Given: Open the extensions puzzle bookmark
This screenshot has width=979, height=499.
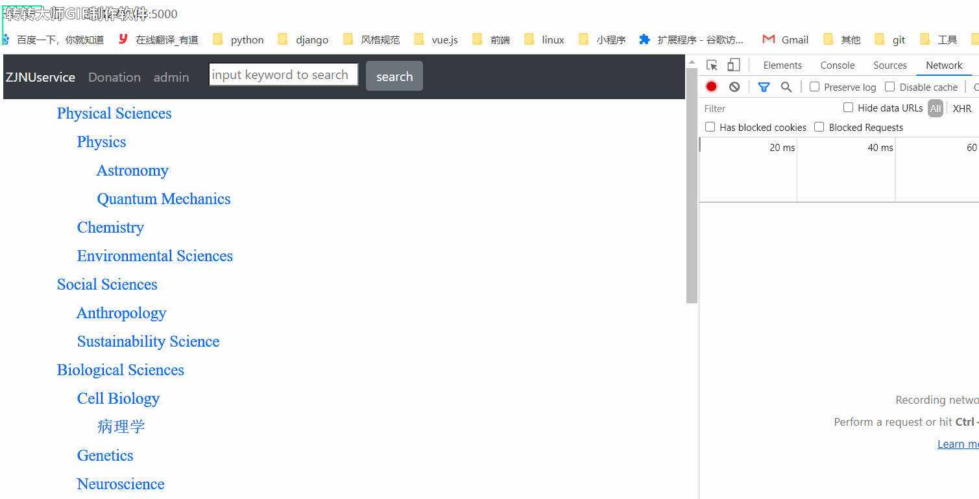Looking at the screenshot, I should pos(691,40).
